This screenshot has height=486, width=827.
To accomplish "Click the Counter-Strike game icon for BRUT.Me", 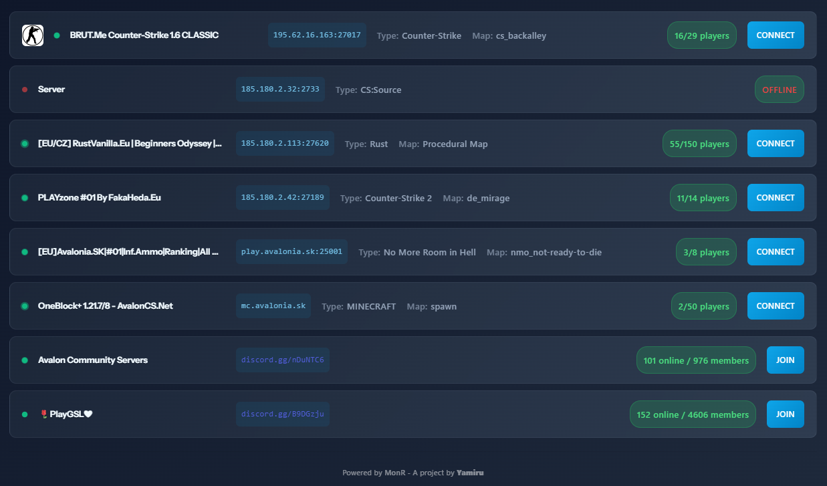I will pyautogui.click(x=33, y=35).
